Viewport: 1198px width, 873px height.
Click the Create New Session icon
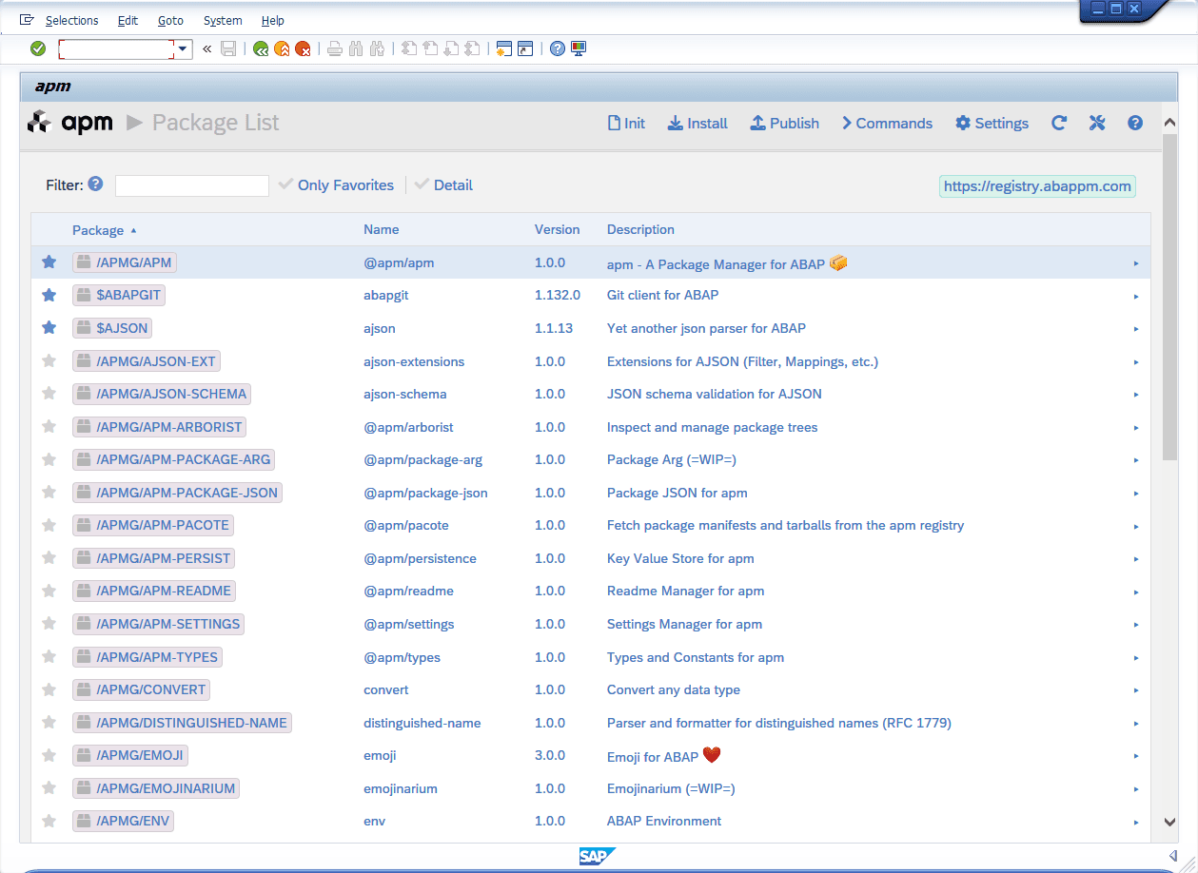coord(504,48)
